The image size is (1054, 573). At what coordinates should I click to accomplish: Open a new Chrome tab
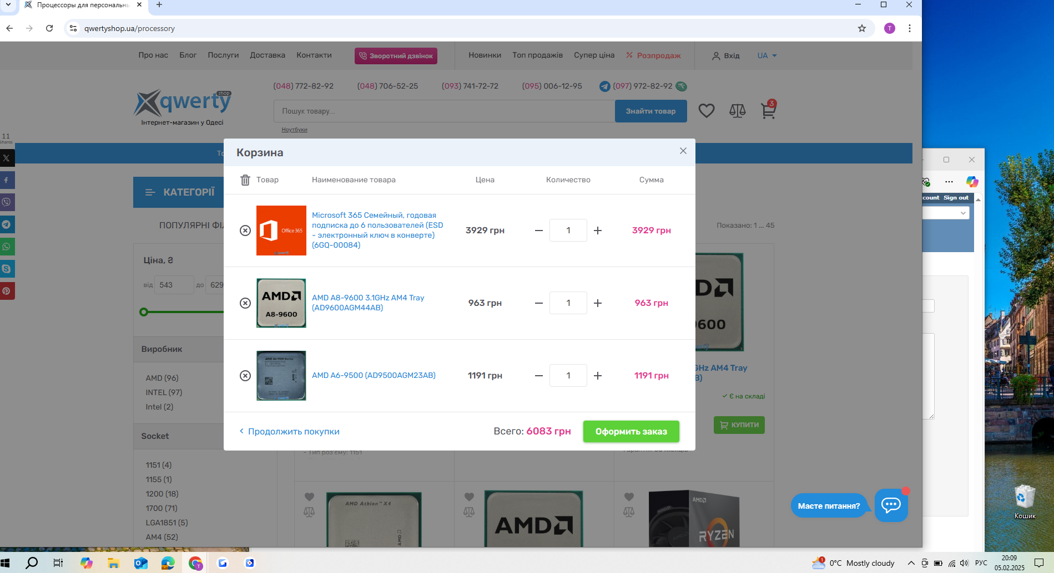click(159, 4)
